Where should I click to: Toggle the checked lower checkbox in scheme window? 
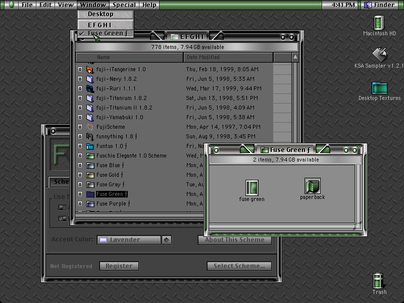(x=62, y=219)
